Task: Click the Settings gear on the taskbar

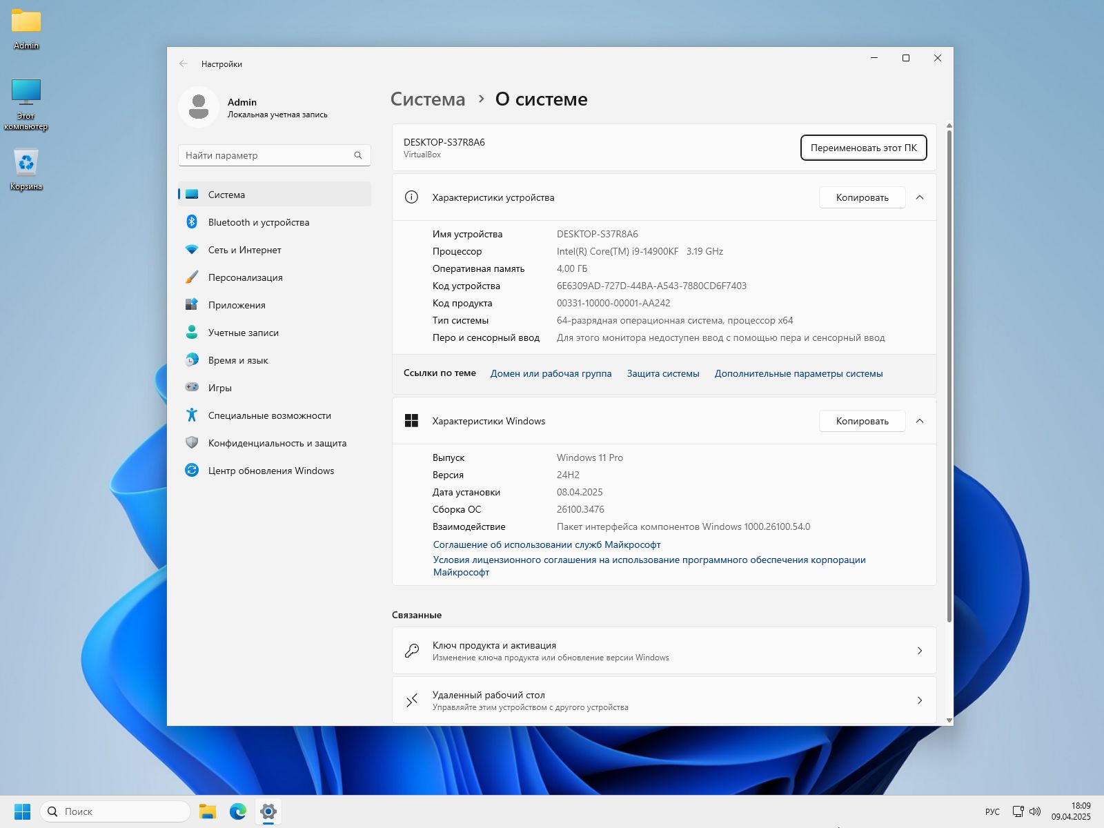Action: 268,811
